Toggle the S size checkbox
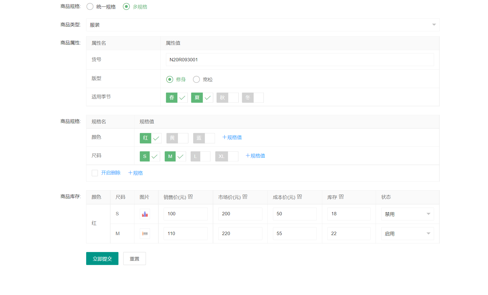 click(x=150, y=156)
